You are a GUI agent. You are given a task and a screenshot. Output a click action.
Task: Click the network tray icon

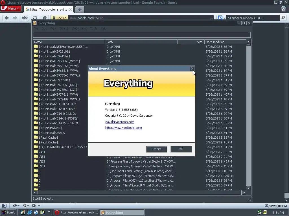(x=260, y=212)
